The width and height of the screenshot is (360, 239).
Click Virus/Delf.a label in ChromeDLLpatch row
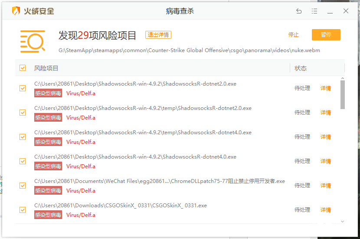pos(81,191)
